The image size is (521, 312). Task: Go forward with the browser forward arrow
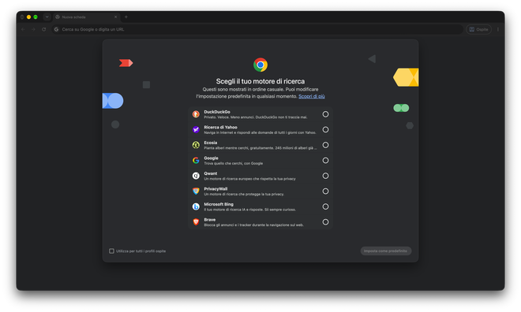click(33, 29)
